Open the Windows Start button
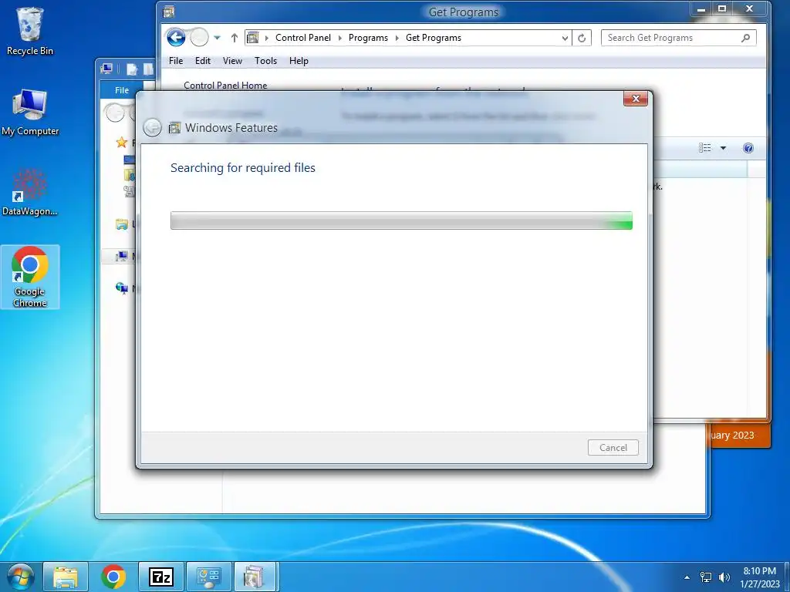The height and width of the screenshot is (592, 790). pos(19,577)
